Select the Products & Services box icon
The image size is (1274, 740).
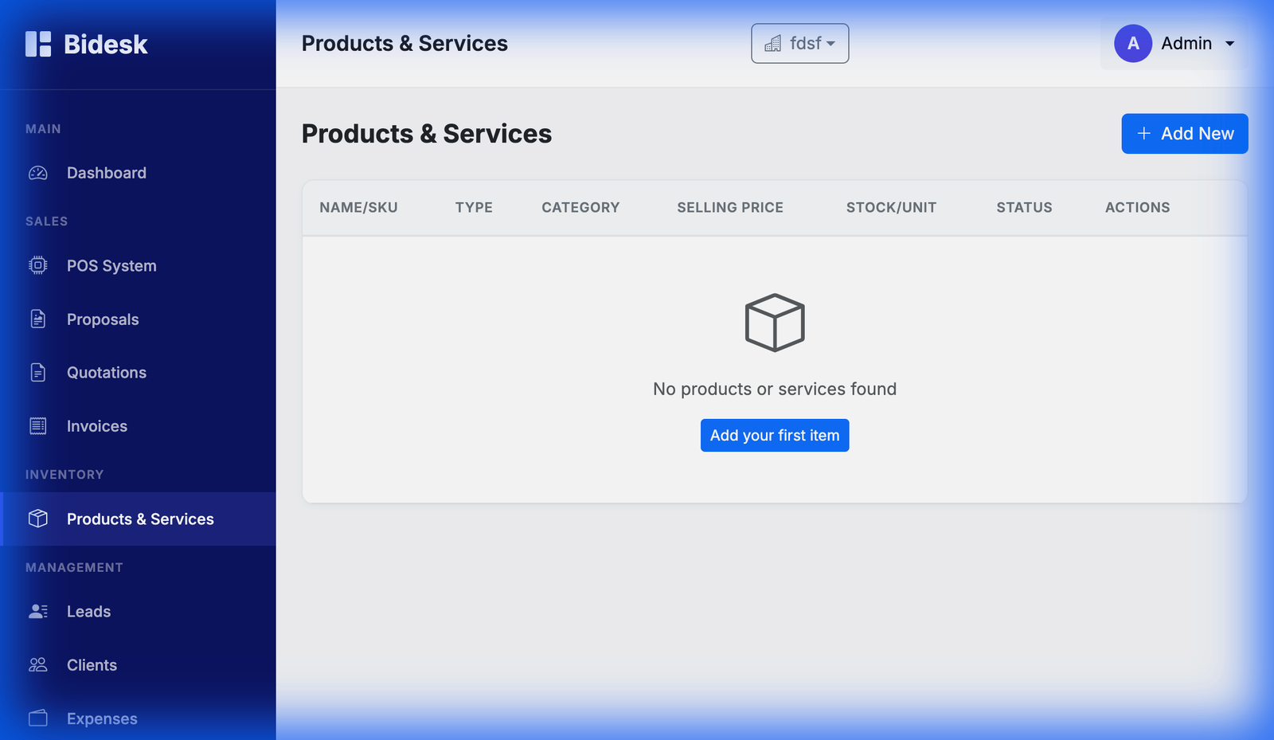pyautogui.click(x=37, y=519)
